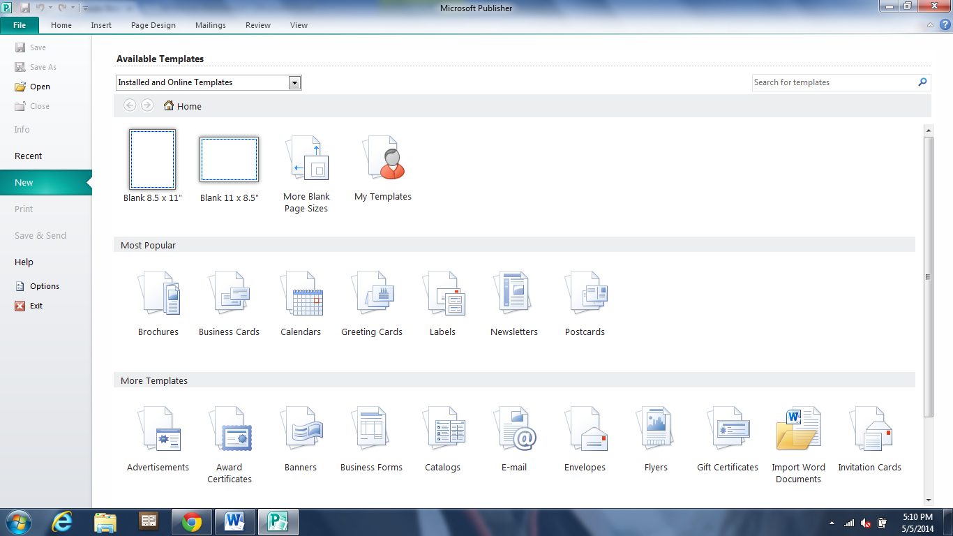Open the My Templates folder icon

pos(383,168)
